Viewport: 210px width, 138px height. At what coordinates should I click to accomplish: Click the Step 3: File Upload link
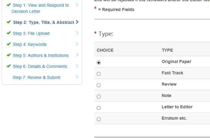point(31,33)
